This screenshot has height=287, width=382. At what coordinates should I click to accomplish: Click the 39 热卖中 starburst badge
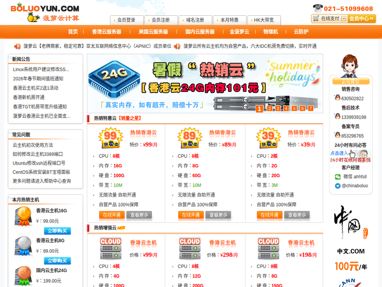[x=268, y=138]
